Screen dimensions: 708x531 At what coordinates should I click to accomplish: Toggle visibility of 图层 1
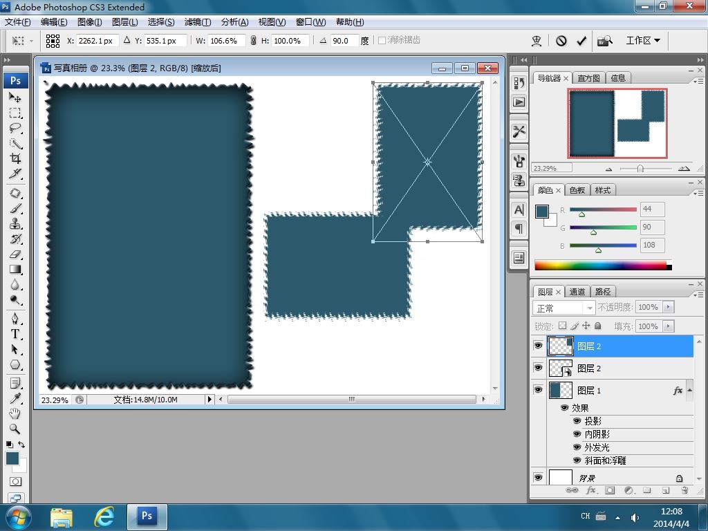(x=539, y=390)
